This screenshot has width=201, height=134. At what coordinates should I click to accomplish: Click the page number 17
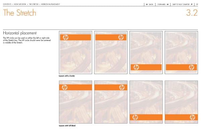coord(197,4)
